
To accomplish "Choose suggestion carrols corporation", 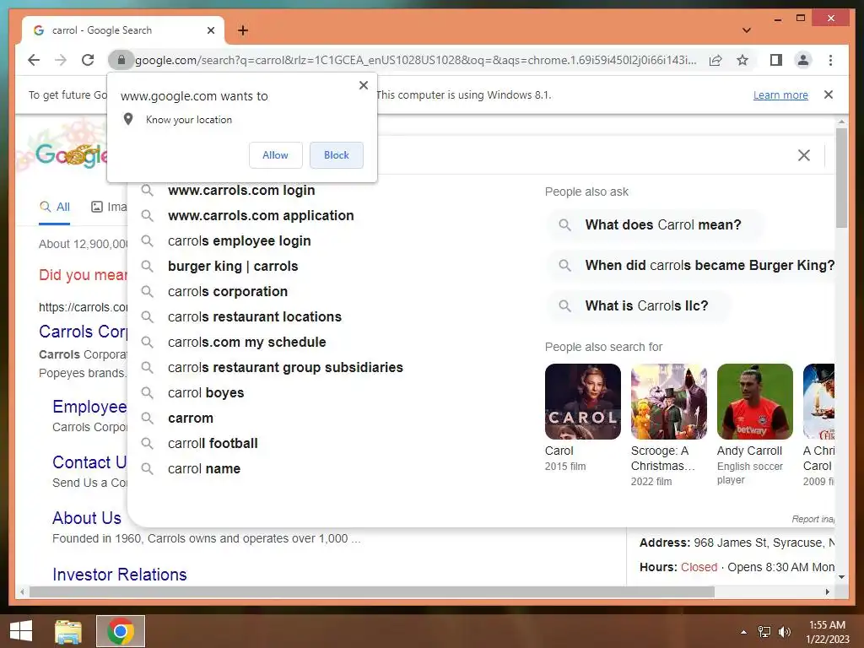I will point(228,291).
